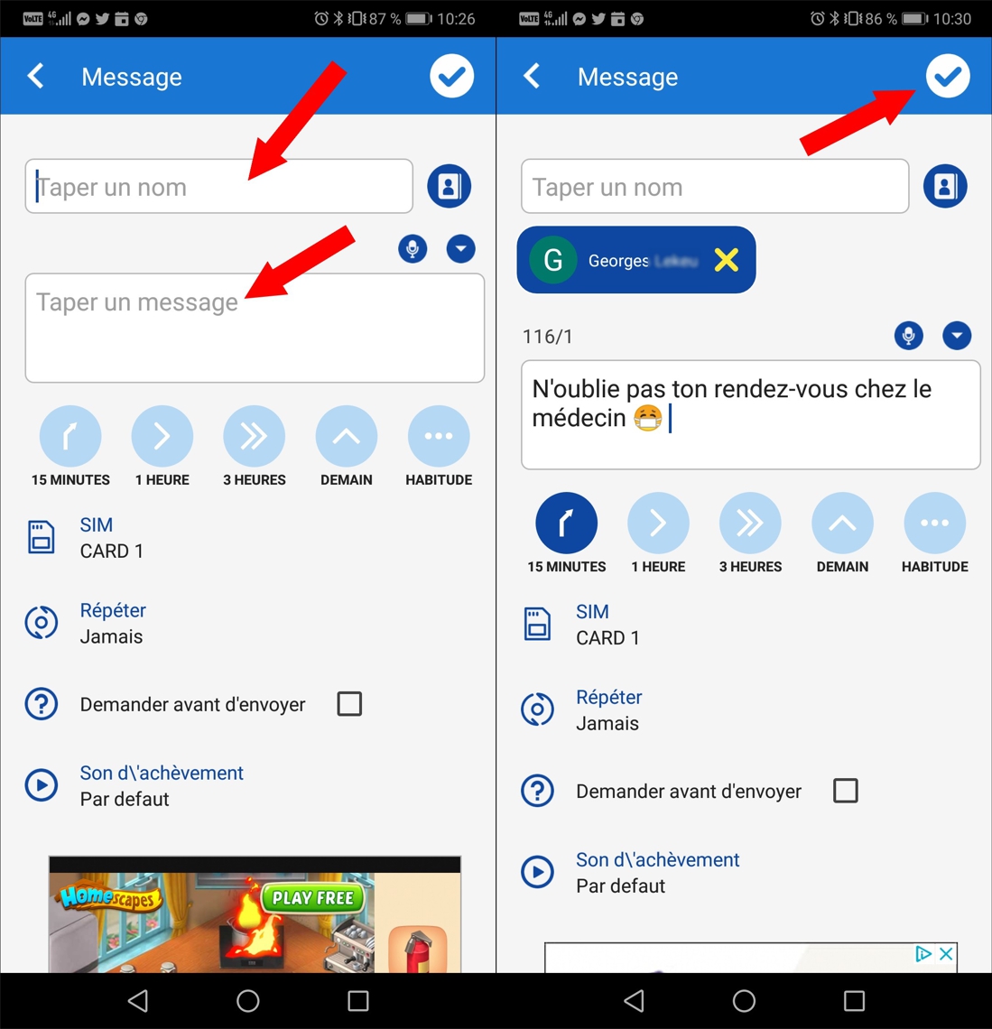992x1029 pixels.
Task: Tap the microphone icon next to the 116/1 counter
Action: (x=908, y=336)
